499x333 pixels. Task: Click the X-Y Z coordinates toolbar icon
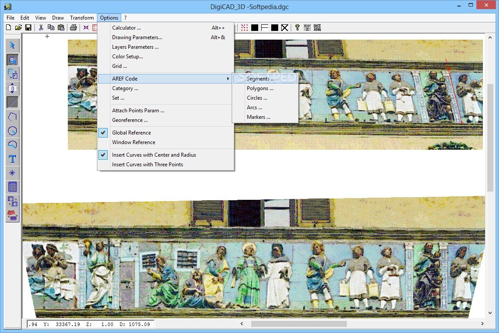pyautogui.click(x=307, y=28)
